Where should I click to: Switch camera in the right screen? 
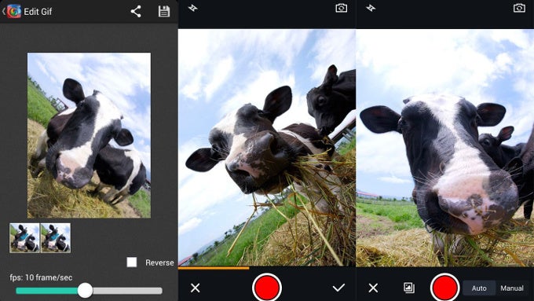(519, 8)
